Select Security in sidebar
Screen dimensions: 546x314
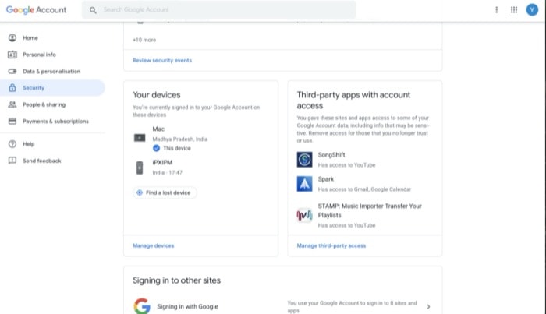[x=52, y=87]
